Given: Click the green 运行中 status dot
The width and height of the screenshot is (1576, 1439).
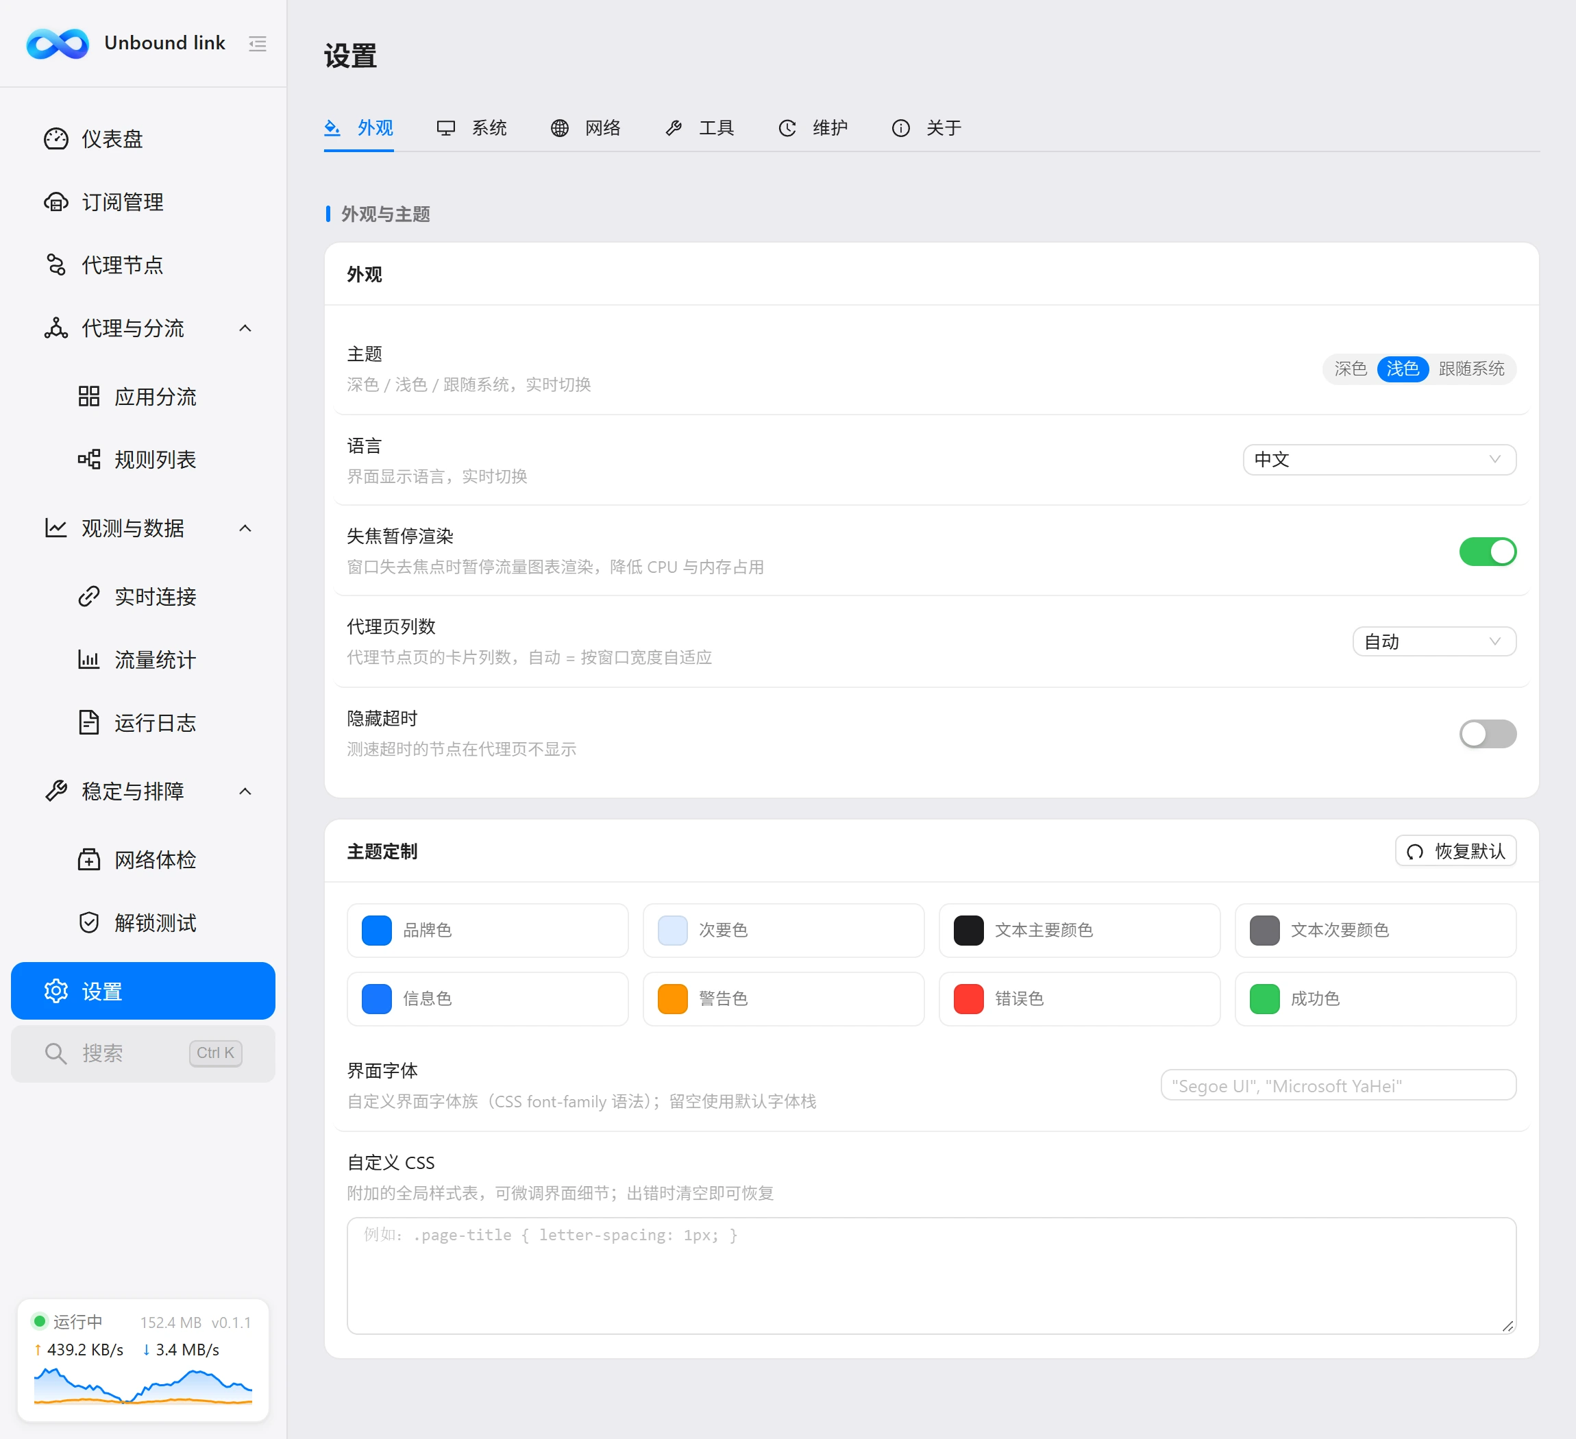Looking at the screenshot, I should [x=39, y=1321].
